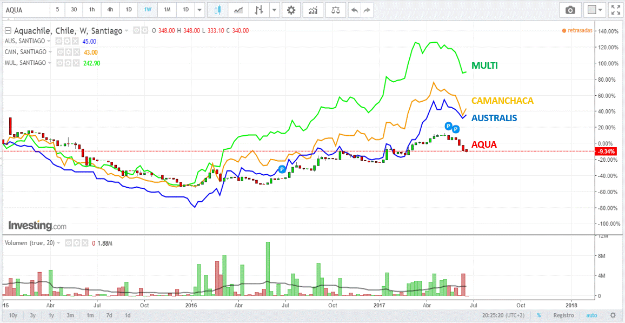The image size is (625, 323).
Task: Collapse the legend with the minus box
Action: [8, 31]
